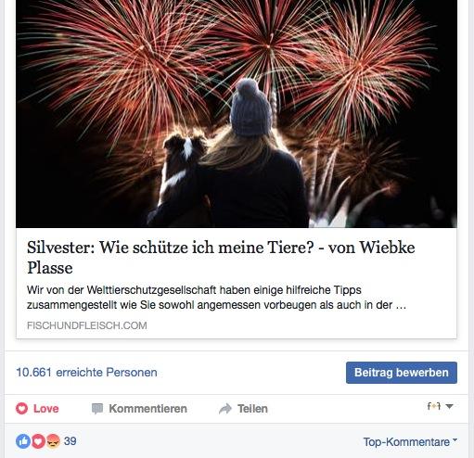Click the red heart reaction icon beside 39

(38, 441)
